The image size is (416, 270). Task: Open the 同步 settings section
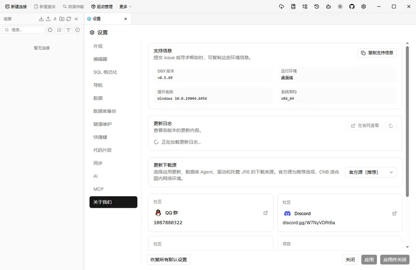tap(113, 163)
